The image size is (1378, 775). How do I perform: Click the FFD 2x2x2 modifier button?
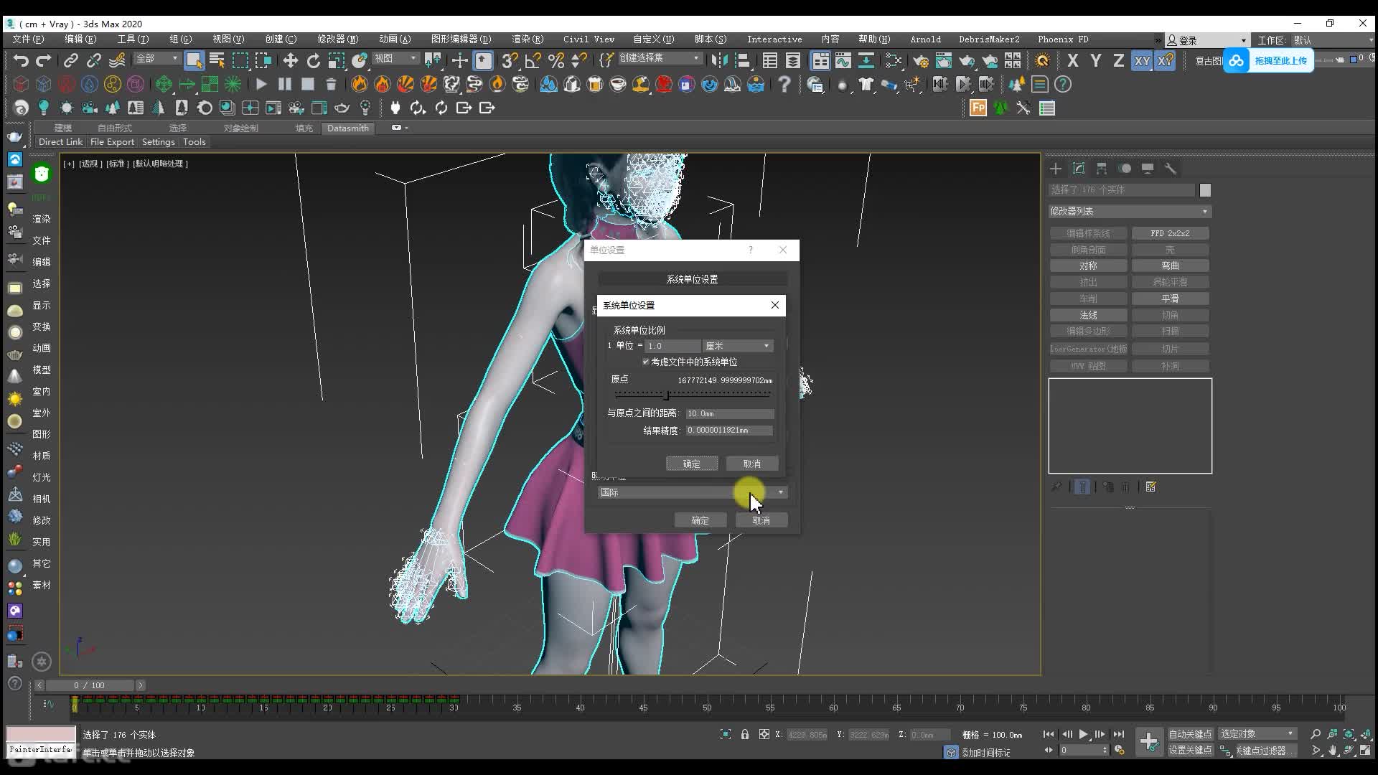1170,233
